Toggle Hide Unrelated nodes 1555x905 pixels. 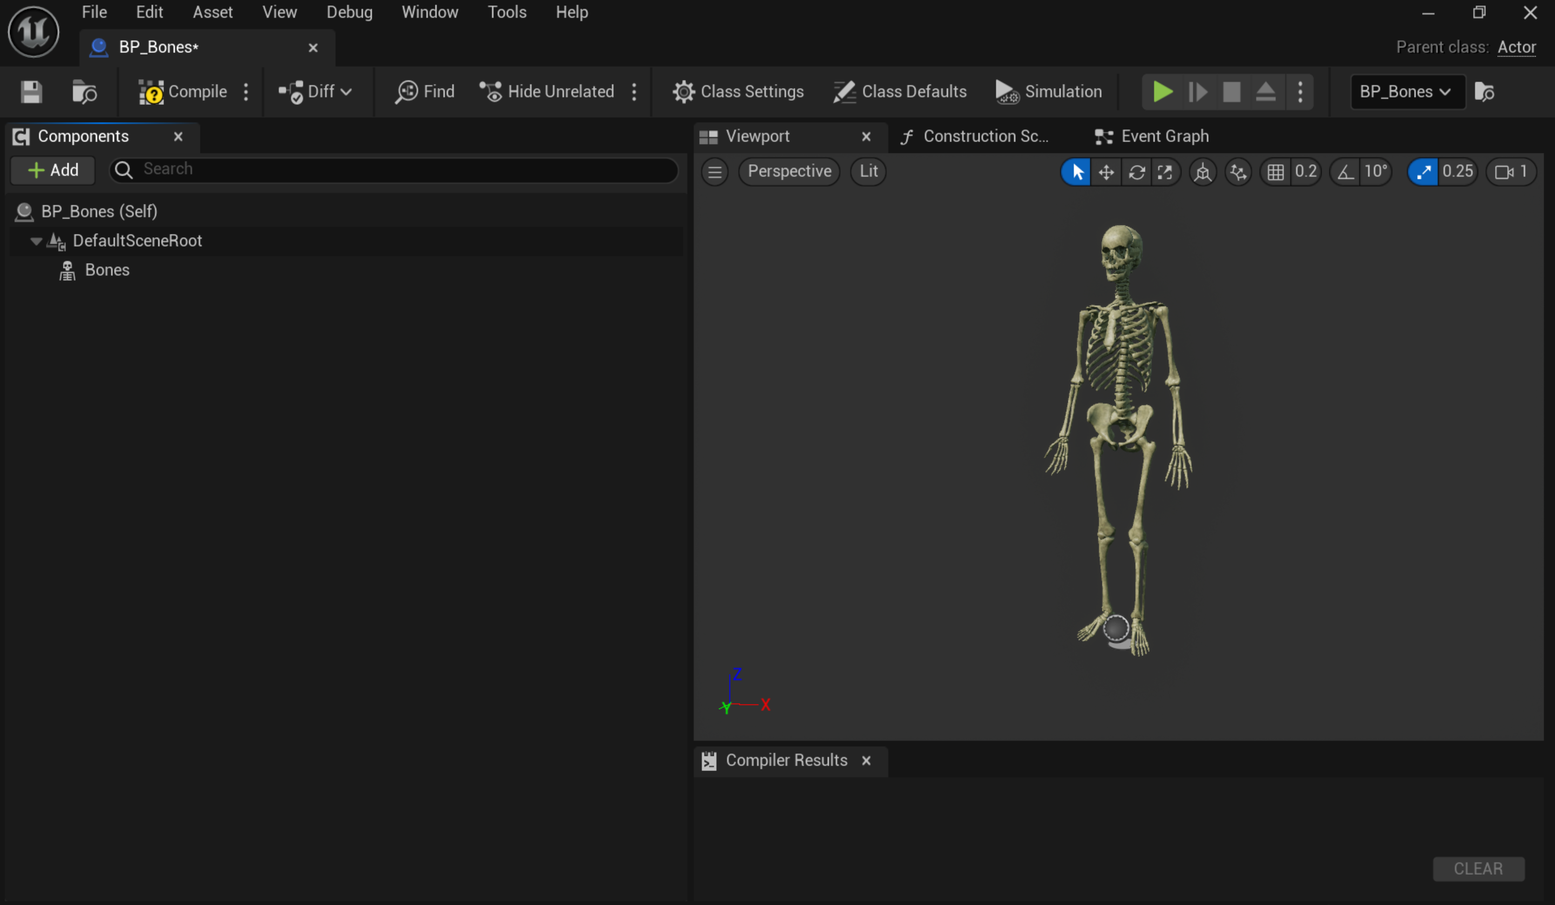(x=549, y=91)
